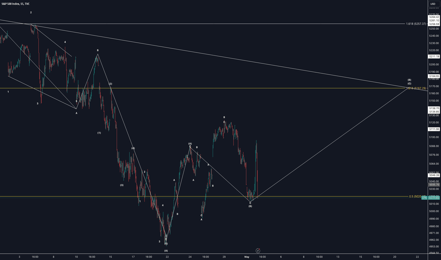Select the (5) wave label near the low

pyautogui.click(x=166, y=244)
